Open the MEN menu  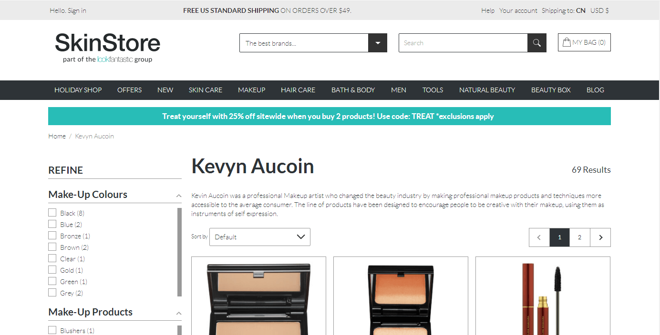tap(399, 90)
